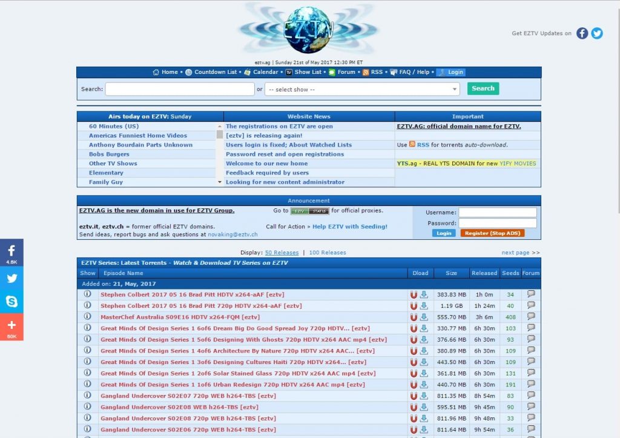Focus the Password input field

click(x=498, y=223)
